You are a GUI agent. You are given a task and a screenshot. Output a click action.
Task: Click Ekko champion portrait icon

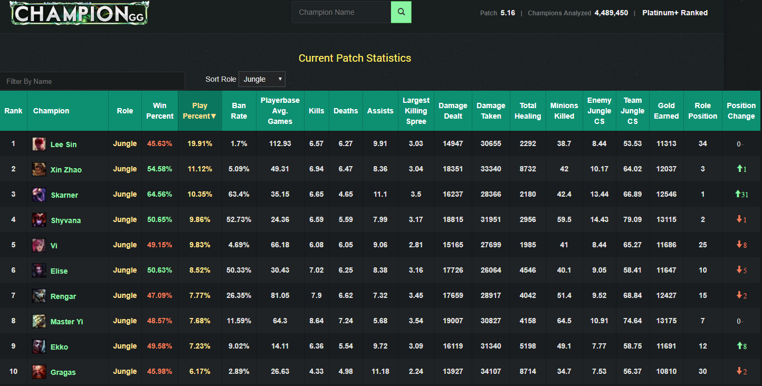point(39,346)
